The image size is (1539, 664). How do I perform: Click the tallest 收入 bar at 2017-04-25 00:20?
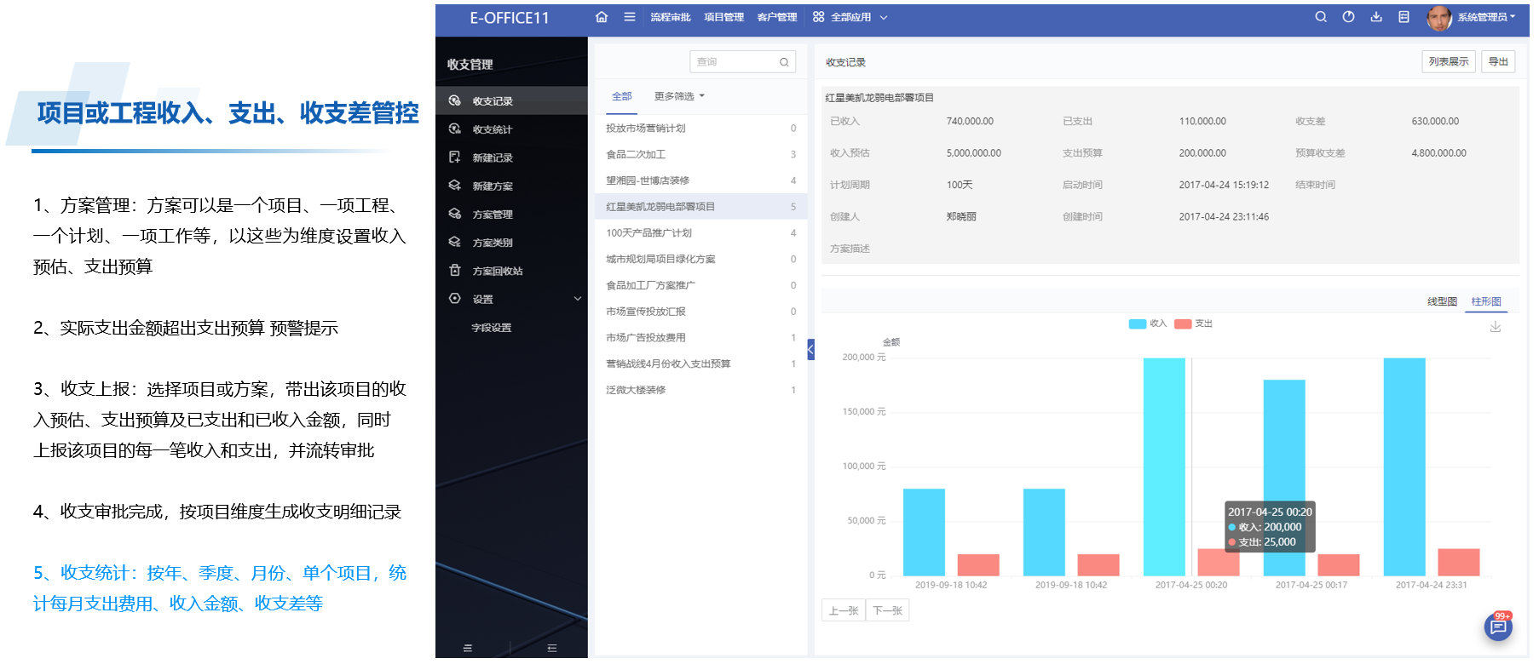tap(1164, 467)
